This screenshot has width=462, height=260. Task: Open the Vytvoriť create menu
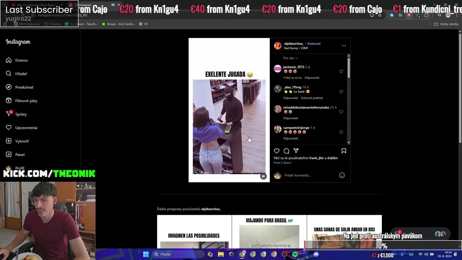(17, 141)
